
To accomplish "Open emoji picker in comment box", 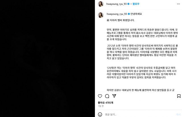I will (x=100, y=114).
